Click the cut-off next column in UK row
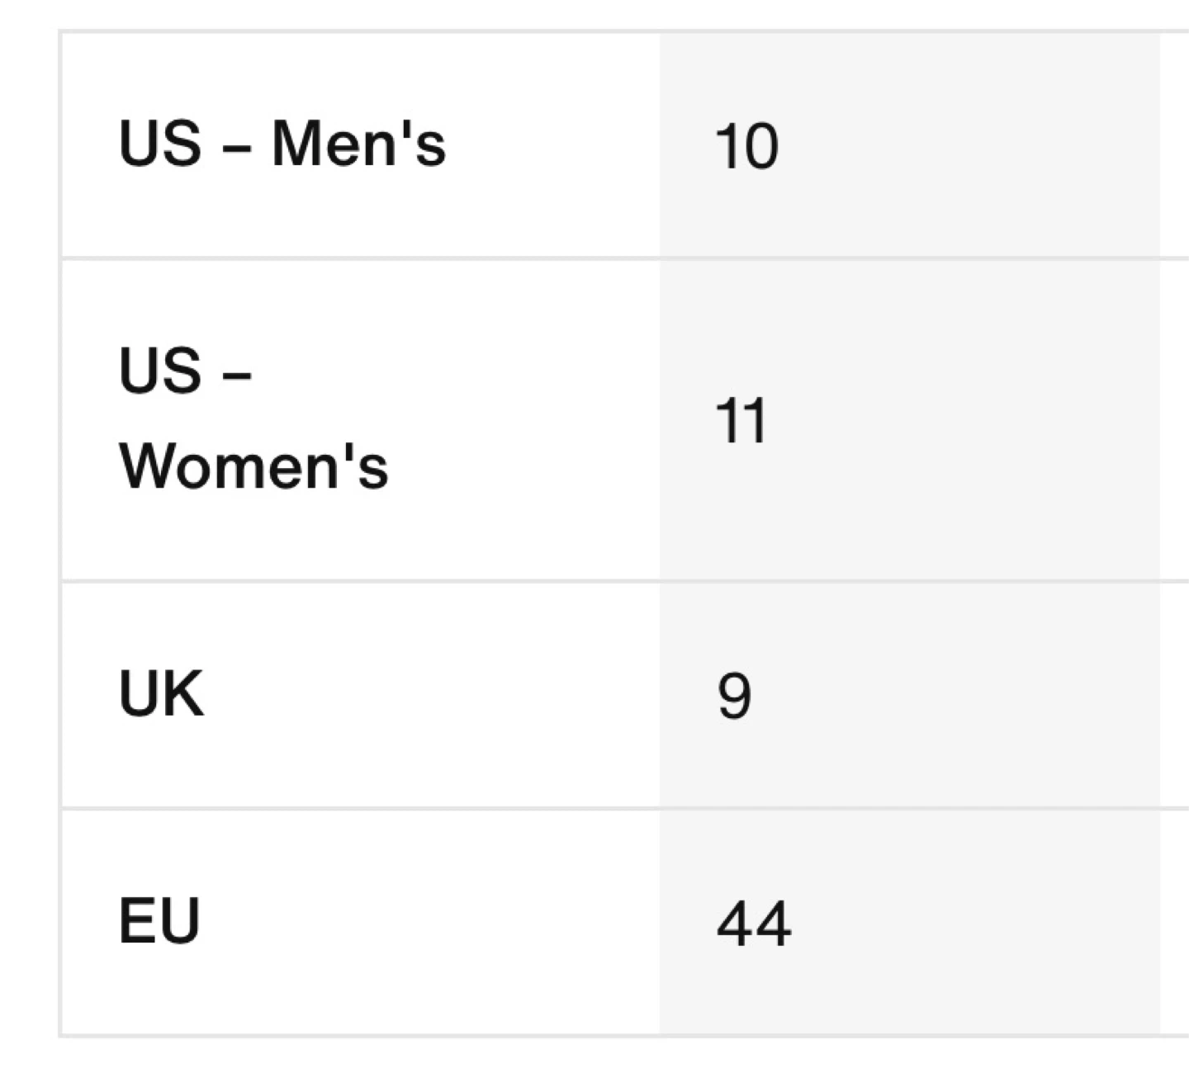This screenshot has width=1189, height=1073. pyautogui.click(x=1175, y=694)
